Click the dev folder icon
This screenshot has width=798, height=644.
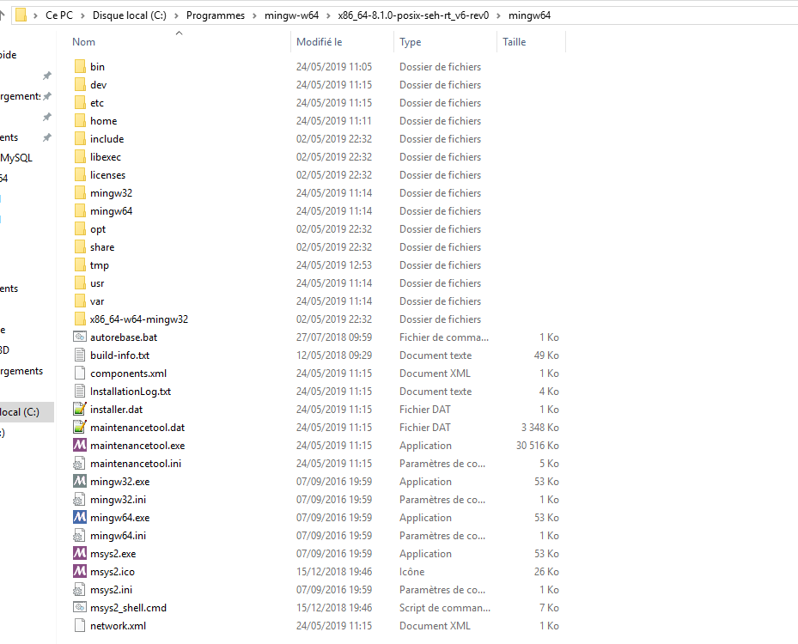tap(80, 84)
